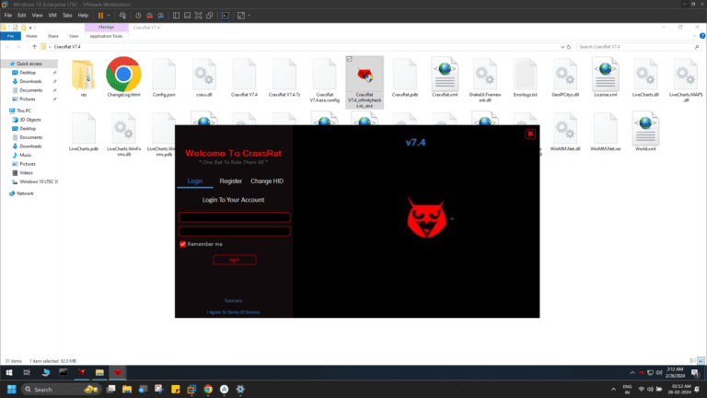This screenshot has width=707, height=398.
Task: Open the VMware snapshot manager icon
Action: [x=160, y=16]
